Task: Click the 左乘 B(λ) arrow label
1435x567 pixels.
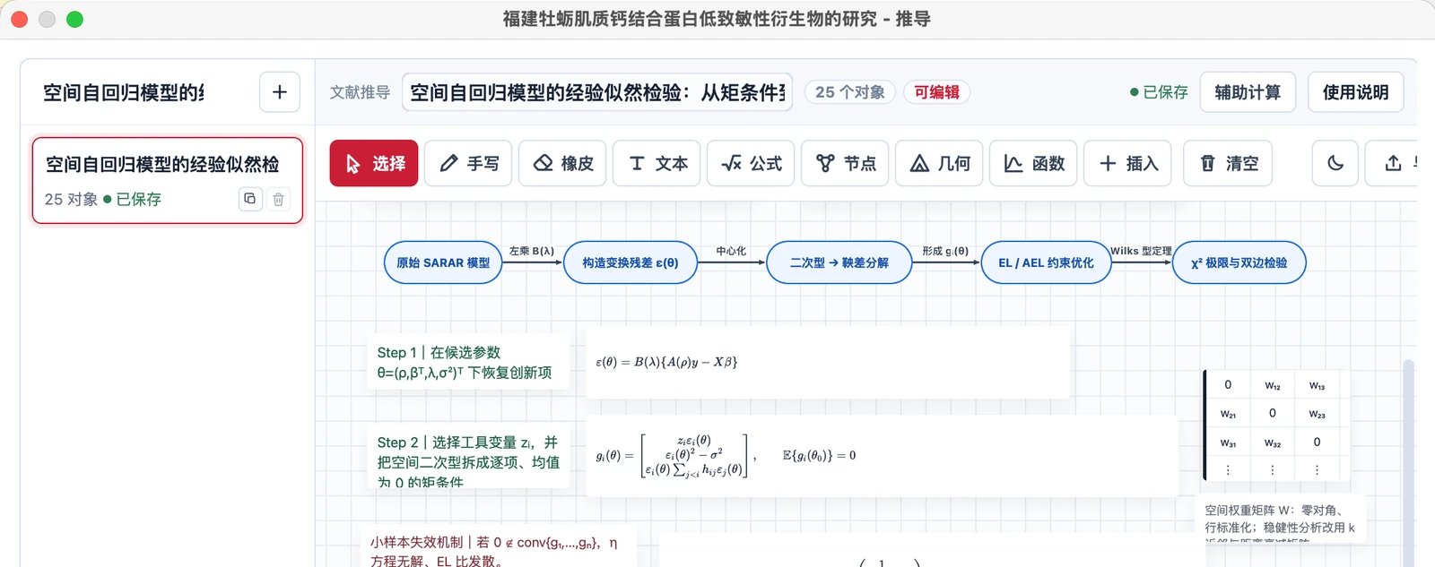Action: pos(532,251)
